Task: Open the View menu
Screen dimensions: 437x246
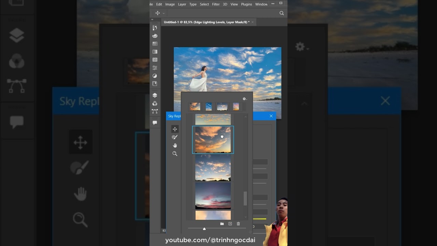Action: tap(234, 4)
